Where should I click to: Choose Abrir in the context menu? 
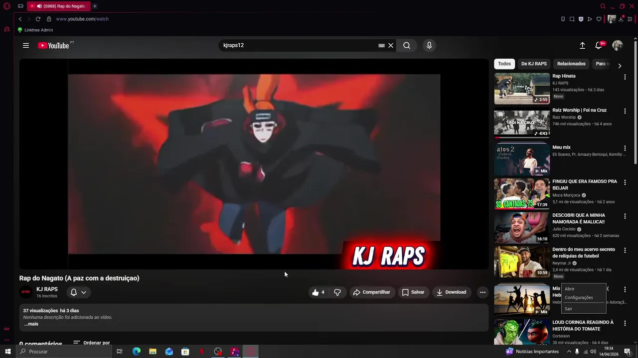[584, 289]
